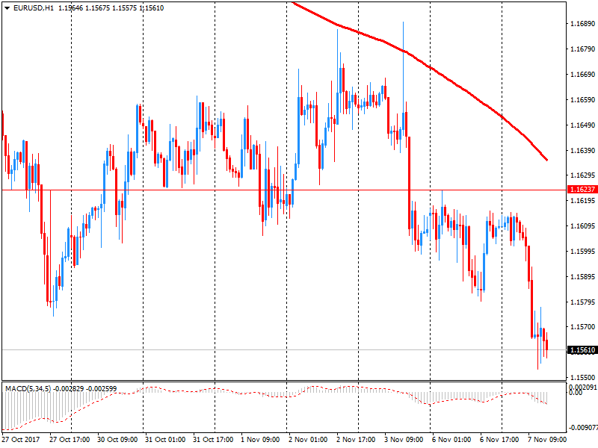Click the 31 Oct 17:00 time label
Viewport: 598px width, 448px height.
(213, 439)
